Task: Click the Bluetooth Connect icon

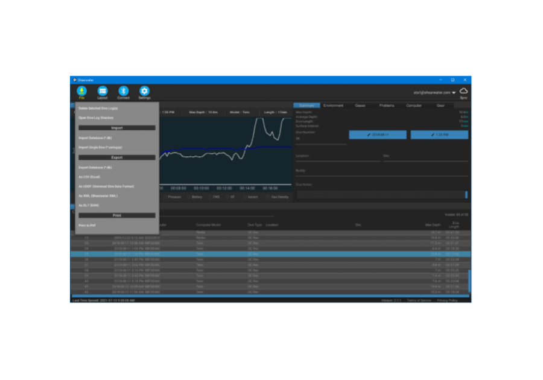Action: coord(123,90)
